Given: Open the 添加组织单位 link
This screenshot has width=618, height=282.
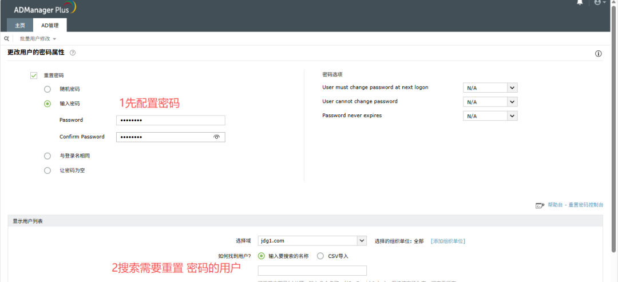Looking at the screenshot, I should coord(447,241).
